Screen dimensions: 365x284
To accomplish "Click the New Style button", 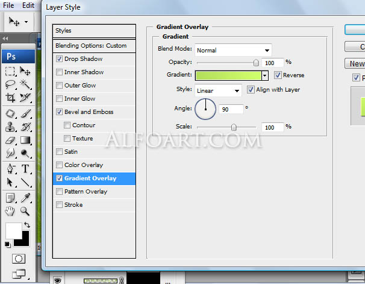I will [x=355, y=63].
